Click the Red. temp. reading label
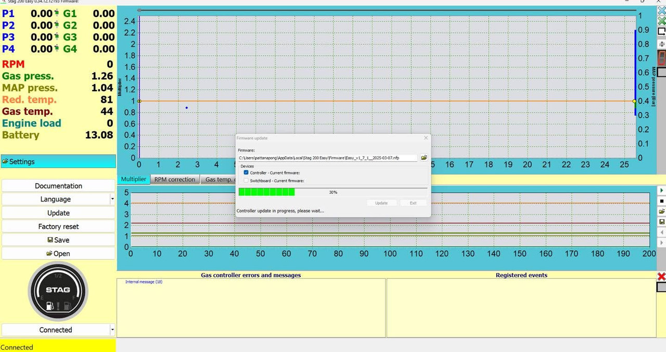666x352 pixels. (29, 100)
